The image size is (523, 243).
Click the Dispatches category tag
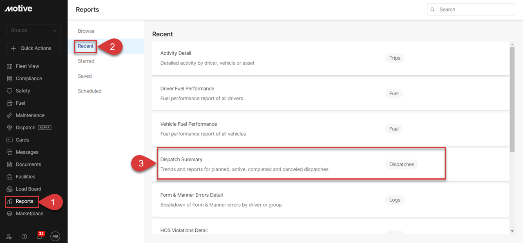[402, 164]
